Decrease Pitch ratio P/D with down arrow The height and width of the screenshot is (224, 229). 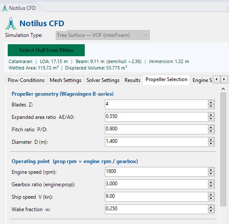pyautogui.click(x=211, y=131)
